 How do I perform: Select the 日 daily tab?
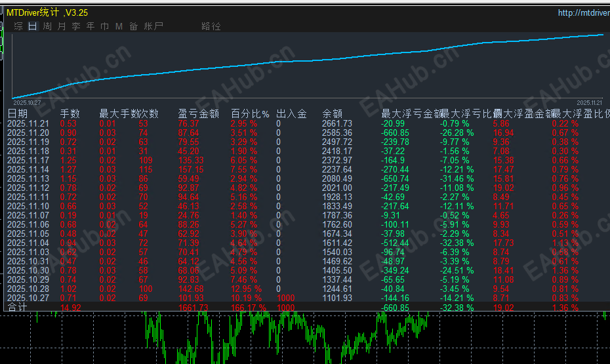[x=33, y=26]
